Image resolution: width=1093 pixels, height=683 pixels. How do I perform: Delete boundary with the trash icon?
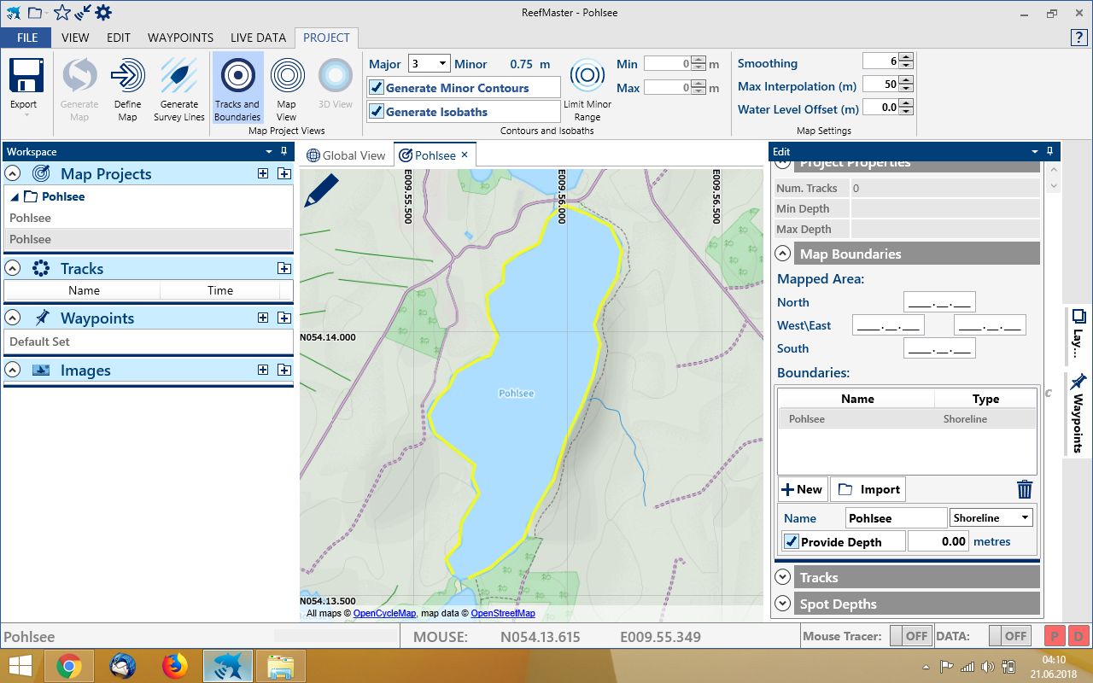[1025, 489]
